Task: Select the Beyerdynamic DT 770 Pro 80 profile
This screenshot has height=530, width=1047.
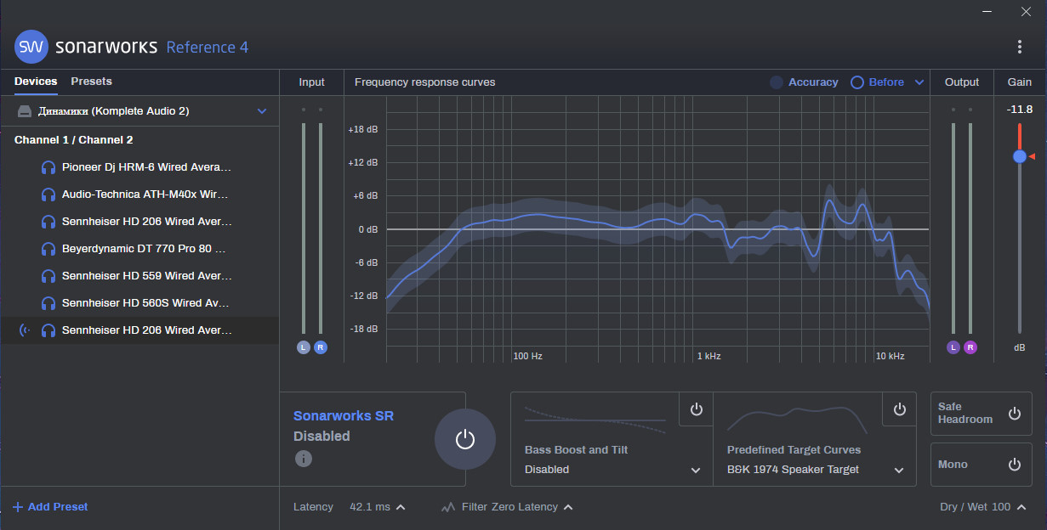Action: (x=143, y=249)
